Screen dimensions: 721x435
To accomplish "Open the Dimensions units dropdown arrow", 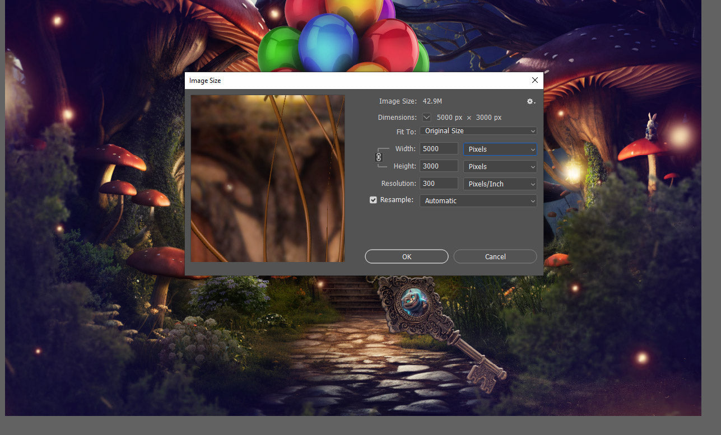I will [427, 118].
